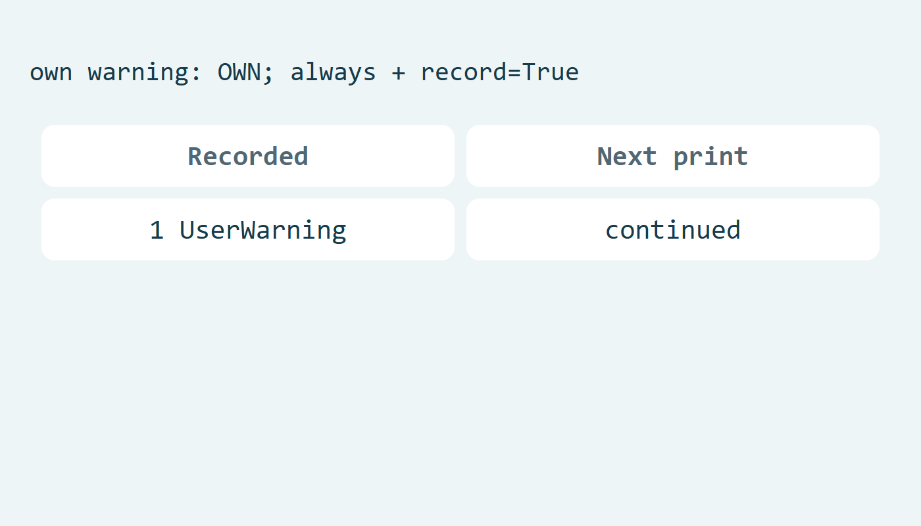Select the word UserWarning in the cell
This screenshot has height=526, width=921.
(262, 229)
